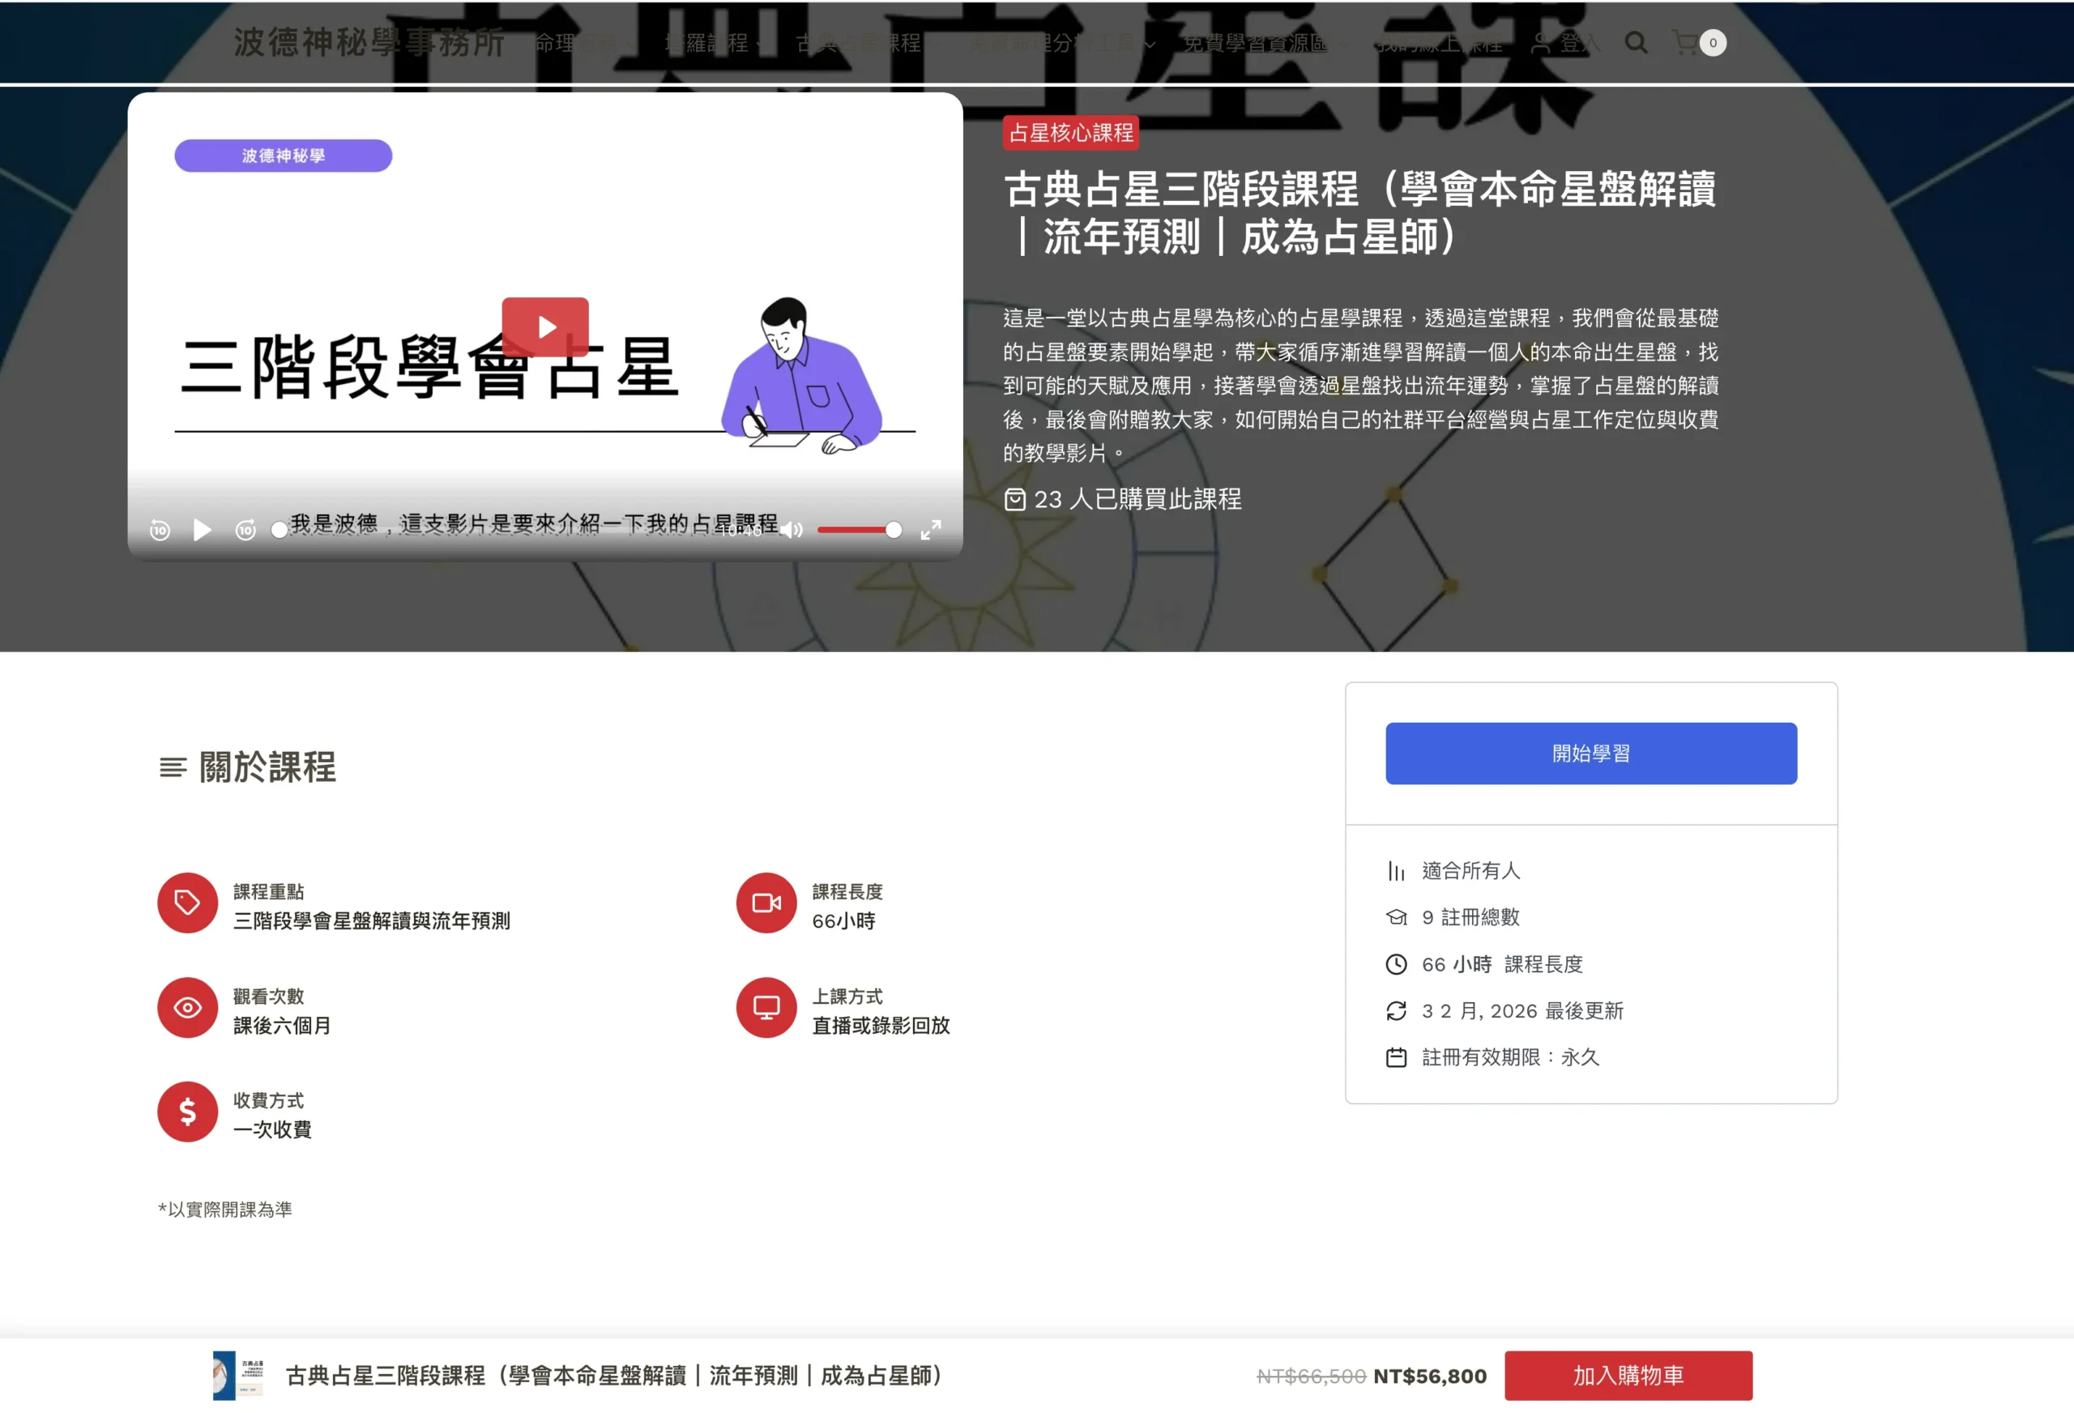
Task: Click the course thumbnail in bottom bar
Action: 237,1376
